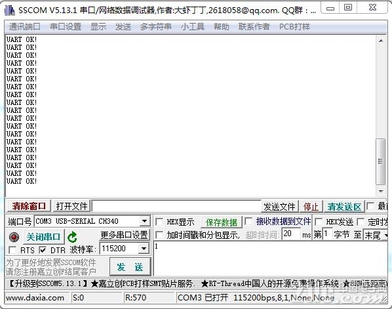Click the timeout 20 ms input field

click(x=291, y=234)
